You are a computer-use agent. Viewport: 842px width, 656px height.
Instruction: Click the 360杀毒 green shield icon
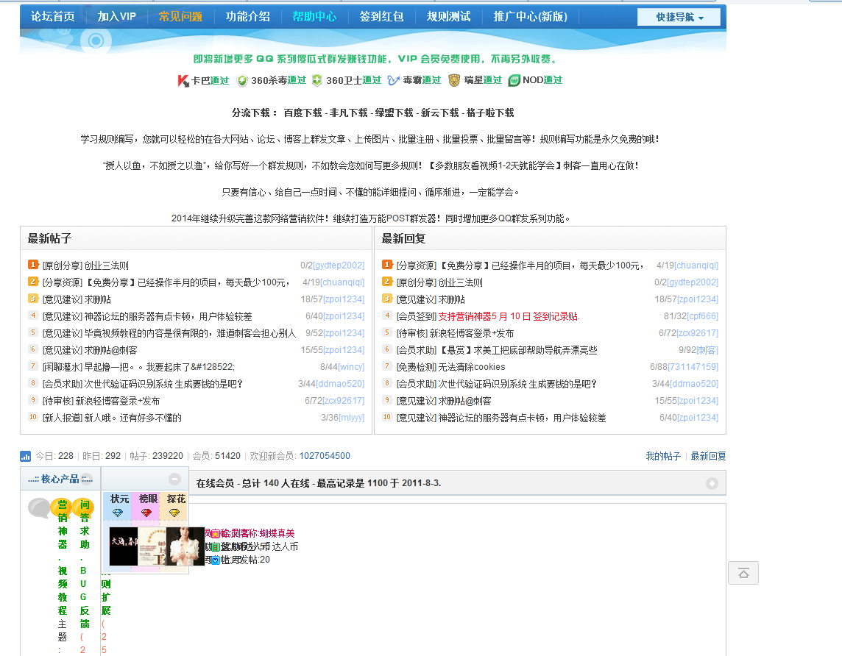click(241, 82)
